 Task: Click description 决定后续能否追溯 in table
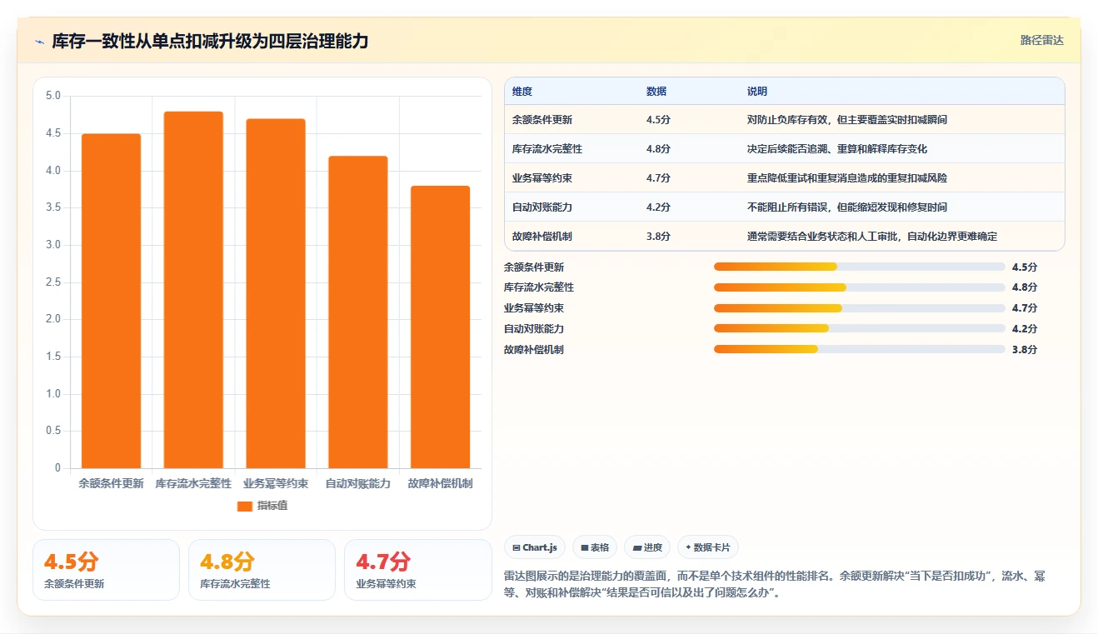coord(837,149)
